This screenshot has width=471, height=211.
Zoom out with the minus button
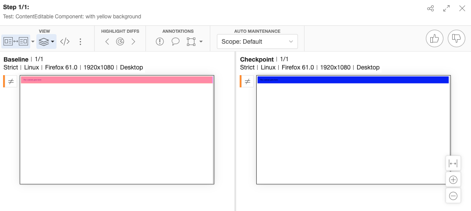coord(453,196)
